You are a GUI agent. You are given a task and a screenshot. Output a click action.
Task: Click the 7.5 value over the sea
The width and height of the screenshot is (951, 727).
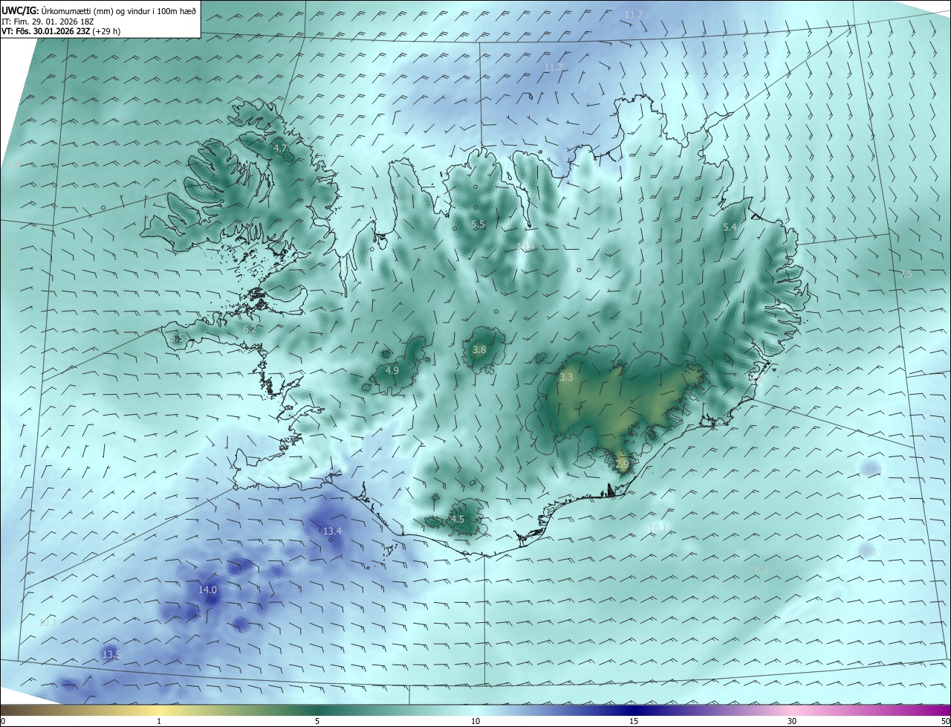click(906, 274)
